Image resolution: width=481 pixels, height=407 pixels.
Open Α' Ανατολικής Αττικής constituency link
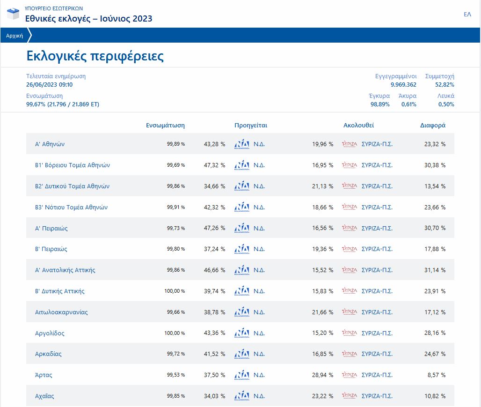[65, 270]
